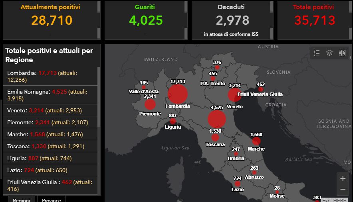Click the Lazio 724 map marker
The width and height of the screenshot is (353, 202).
238,184
